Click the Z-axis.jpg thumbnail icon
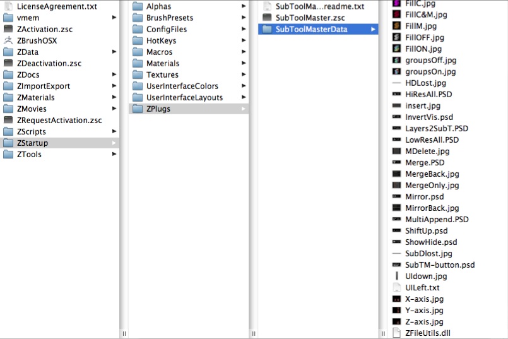Viewport: 508px width, 339px height. [x=396, y=321]
